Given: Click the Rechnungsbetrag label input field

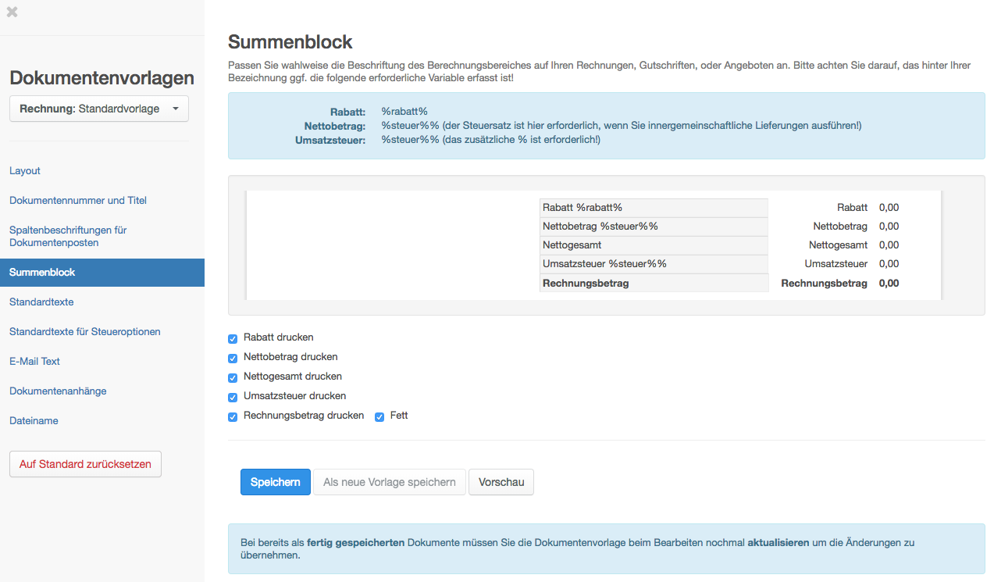Looking at the screenshot, I should pos(653,284).
